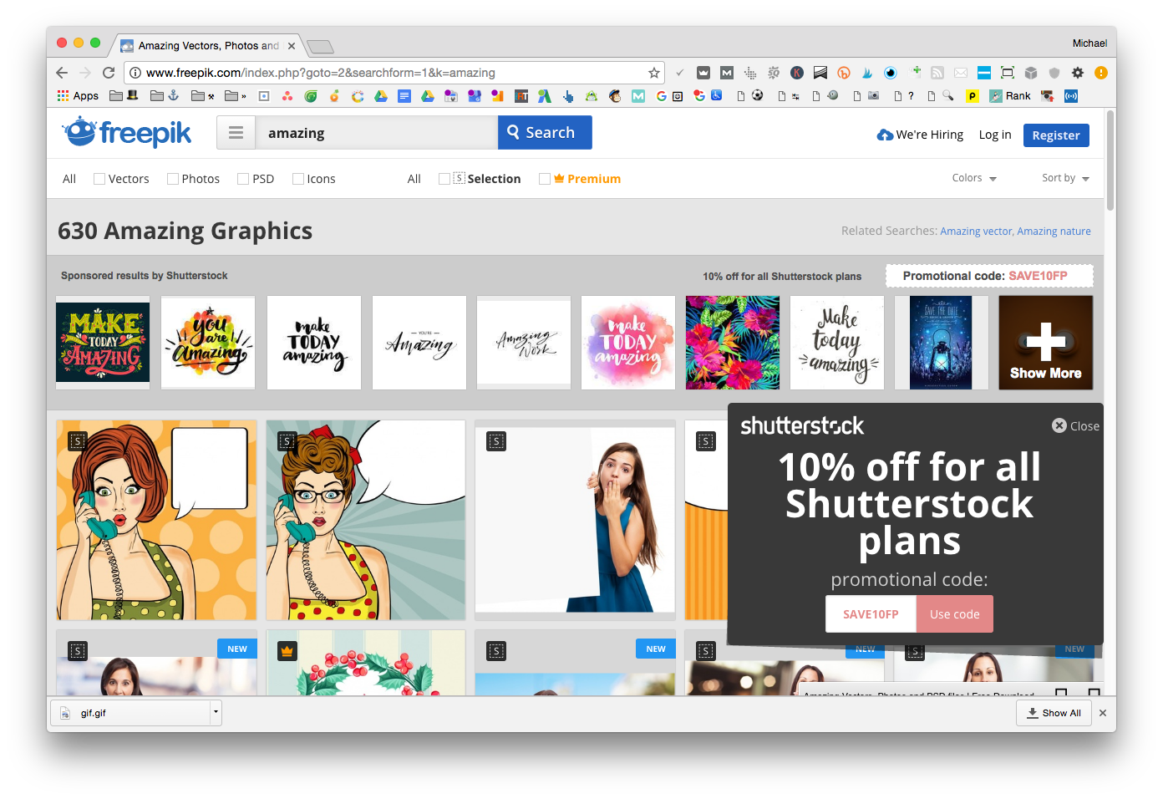Go back using the browser back arrow
Screen dimensions: 1163x799
coord(62,73)
